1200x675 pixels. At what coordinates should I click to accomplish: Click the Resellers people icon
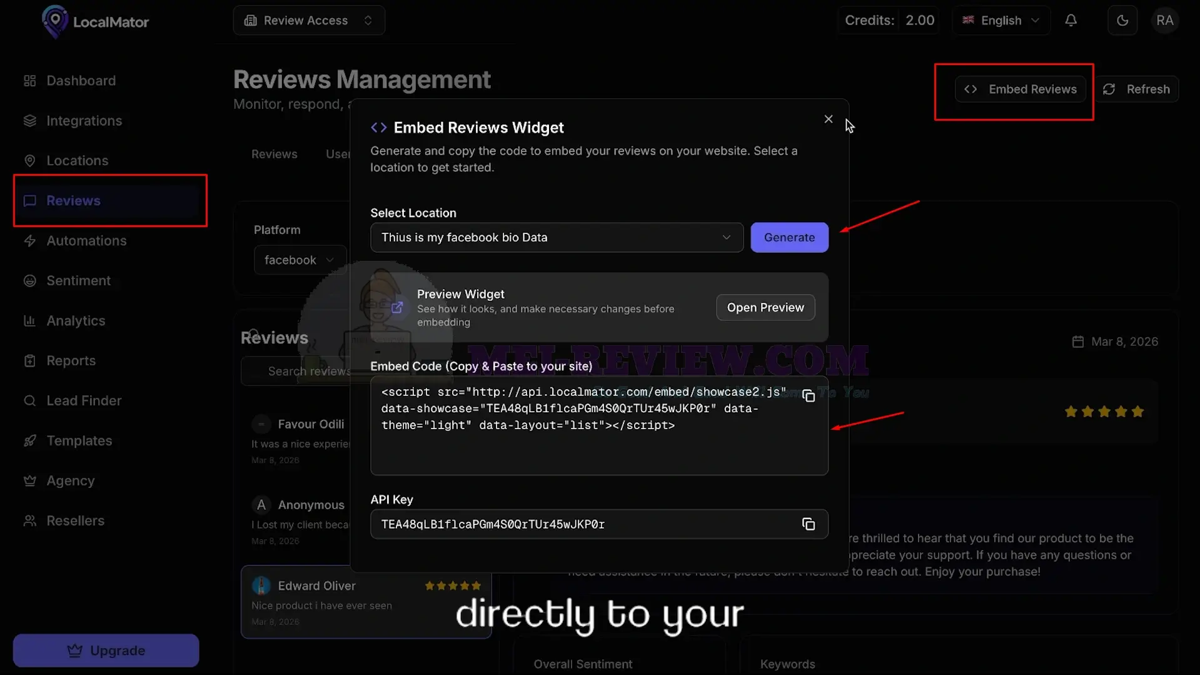click(x=29, y=521)
